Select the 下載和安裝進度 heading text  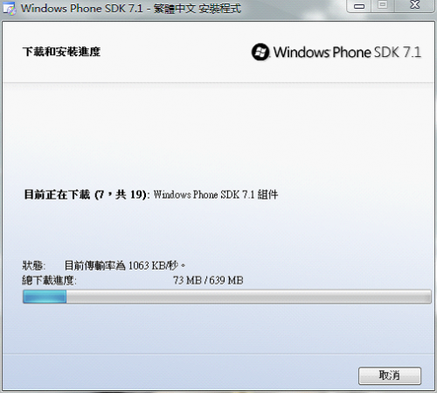coord(62,52)
